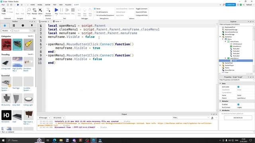Select closeMenu1 in the Explorer tree

pyautogui.click(x=237, y=46)
